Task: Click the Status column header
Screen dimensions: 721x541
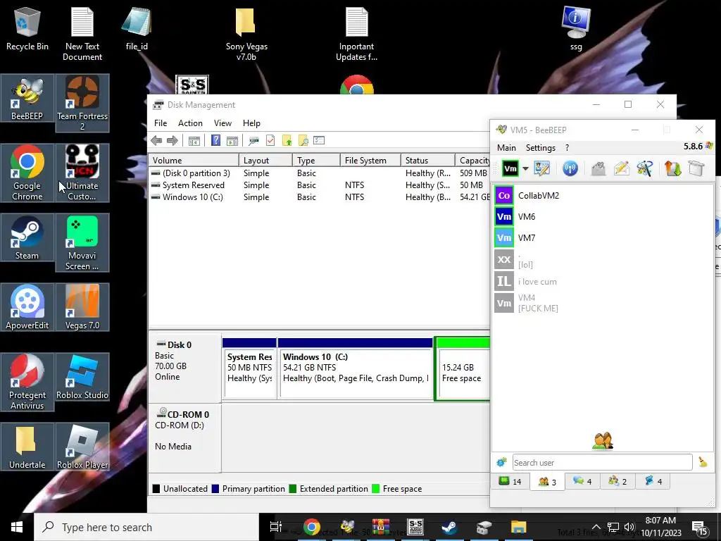Action: coord(427,160)
